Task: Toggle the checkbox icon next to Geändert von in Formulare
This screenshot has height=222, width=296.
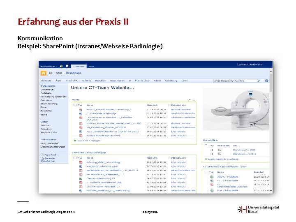Action: (169, 158)
